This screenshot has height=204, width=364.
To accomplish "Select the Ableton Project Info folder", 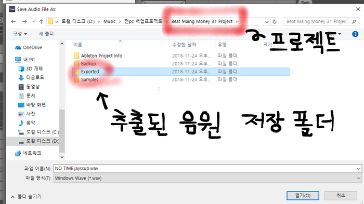I will pyautogui.click(x=101, y=56).
